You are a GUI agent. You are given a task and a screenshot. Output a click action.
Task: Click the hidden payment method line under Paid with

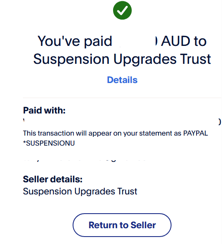coord(122,122)
